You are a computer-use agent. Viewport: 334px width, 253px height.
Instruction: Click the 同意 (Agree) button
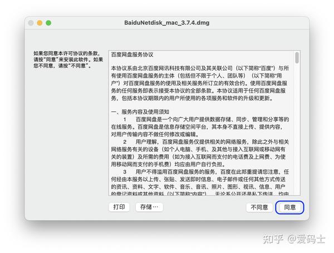289,207
